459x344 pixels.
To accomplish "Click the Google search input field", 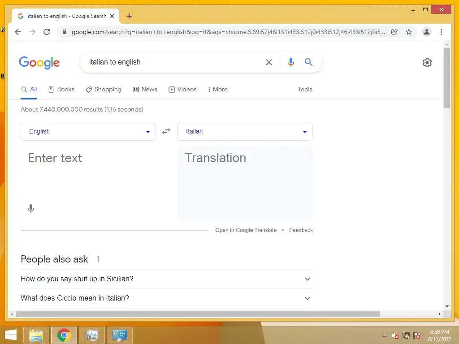I will click(173, 62).
